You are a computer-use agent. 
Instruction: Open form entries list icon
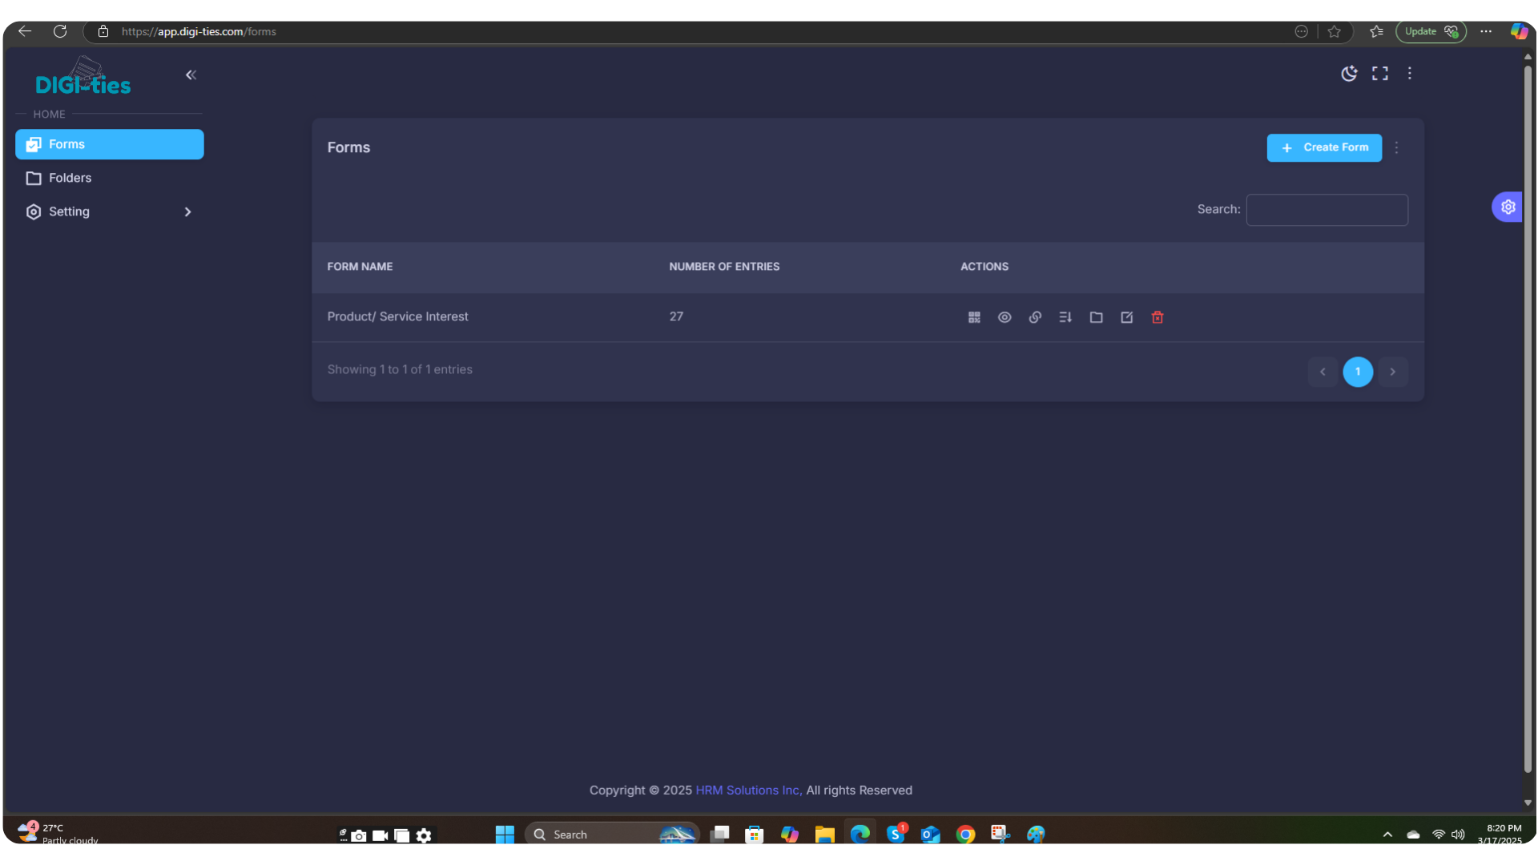coord(1065,318)
